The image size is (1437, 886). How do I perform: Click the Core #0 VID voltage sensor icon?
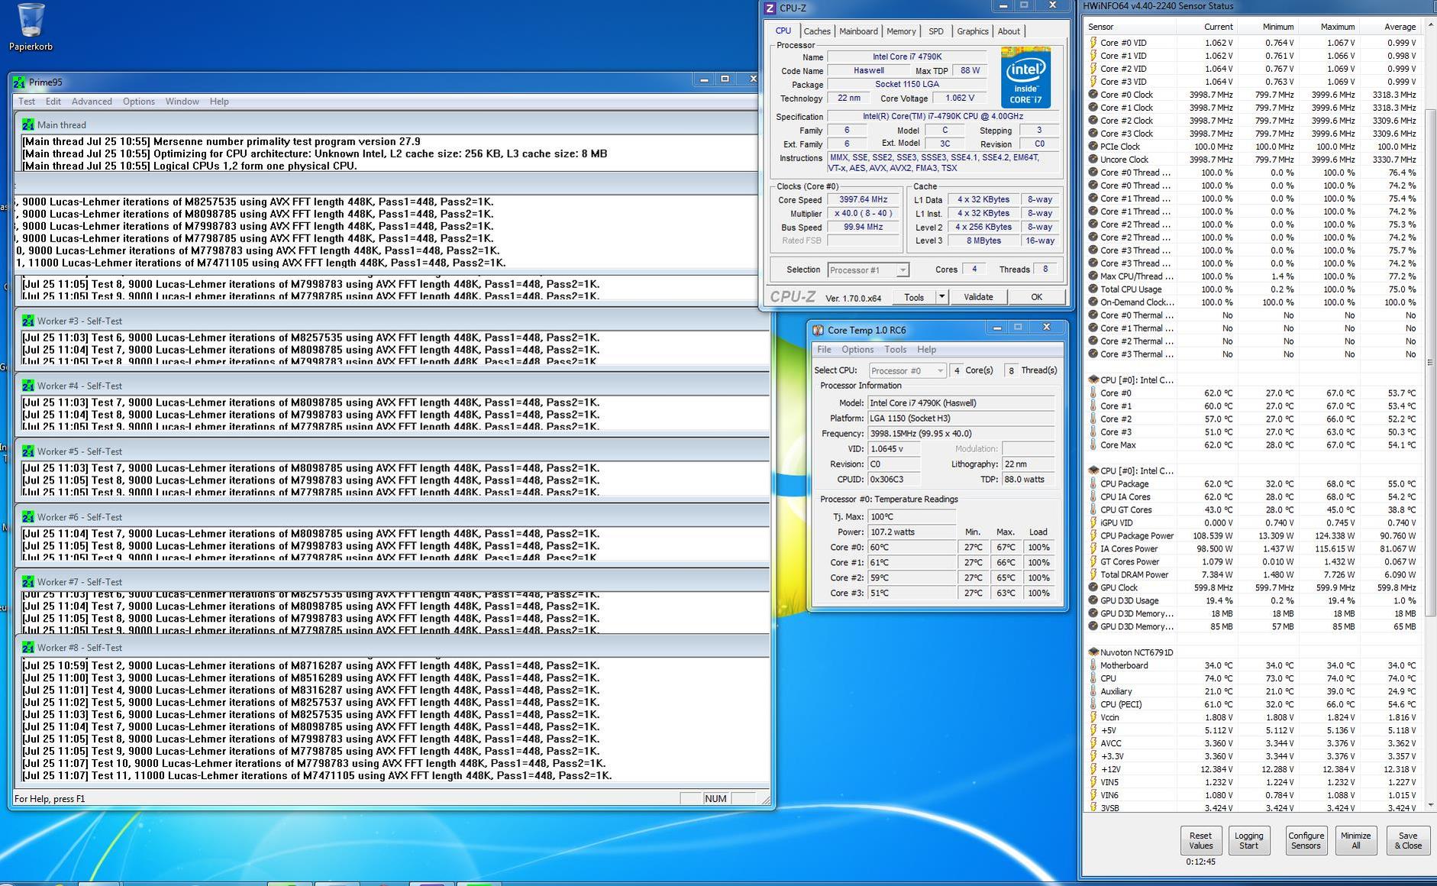pyautogui.click(x=1093, y=43)
